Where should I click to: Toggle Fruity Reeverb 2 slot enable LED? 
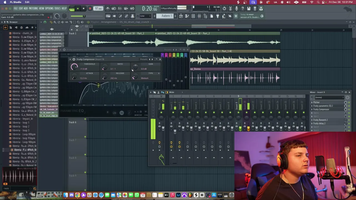point(349,120)
